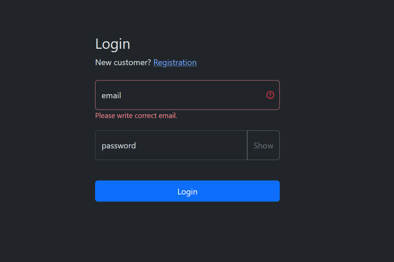Submit the form via Login button
This screenshot has width=394, height=262.
(x=187, y=191)
